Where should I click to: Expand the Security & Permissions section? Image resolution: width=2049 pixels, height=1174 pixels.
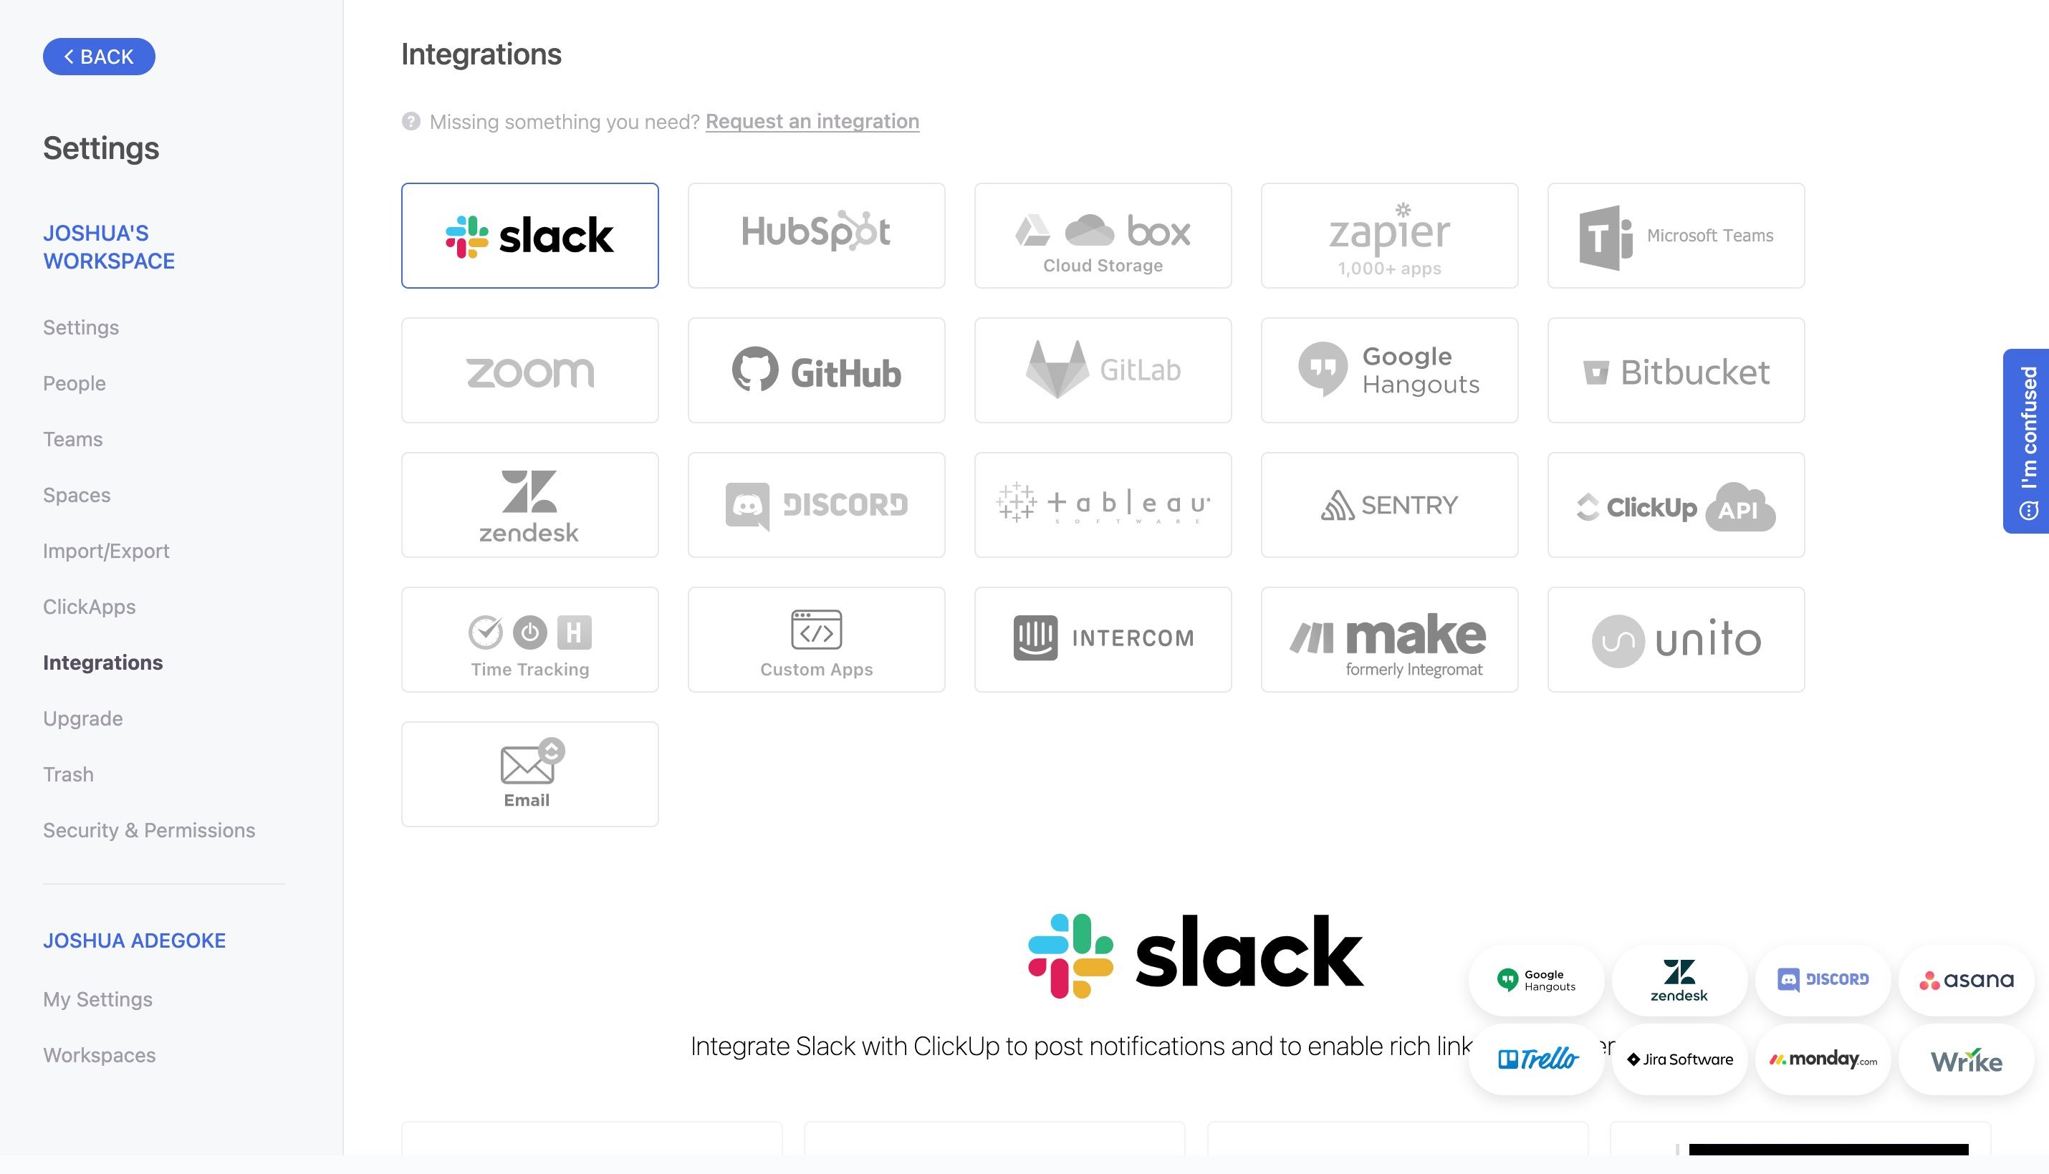(149, 829)
